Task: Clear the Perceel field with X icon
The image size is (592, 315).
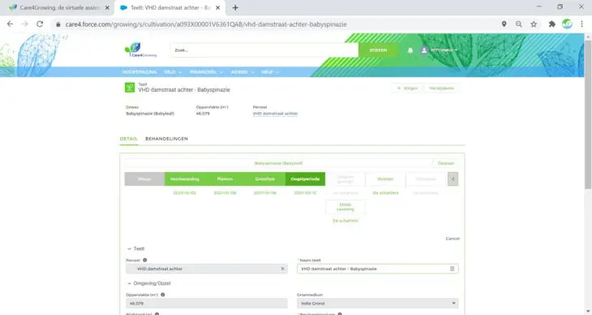Action: 282,269
